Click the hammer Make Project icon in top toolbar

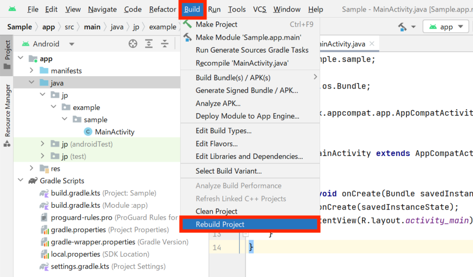pyautogui.click(x=402, y=27)
